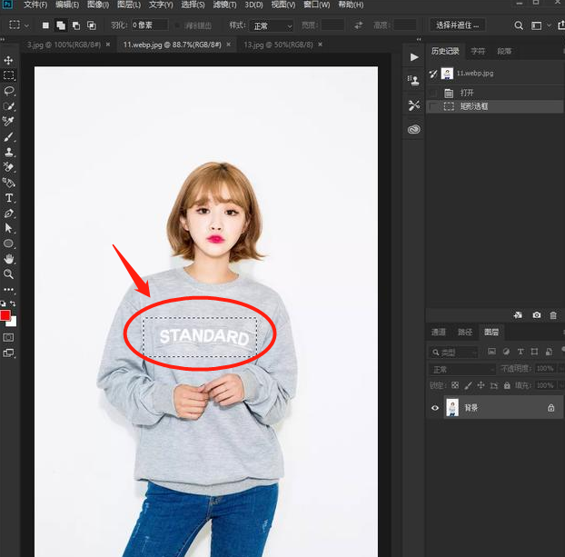Select the Move tool

pos(9,60)
